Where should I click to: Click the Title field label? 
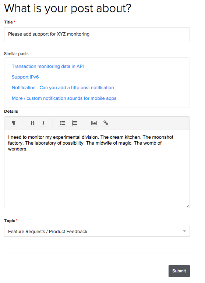coord(8,22)
